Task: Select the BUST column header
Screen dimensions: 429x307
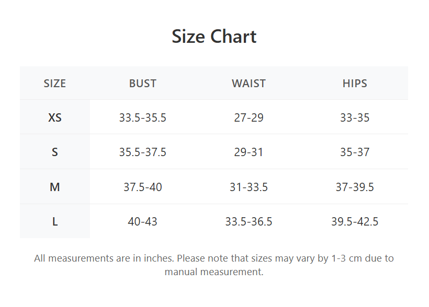Action: (x=142, y=84)
